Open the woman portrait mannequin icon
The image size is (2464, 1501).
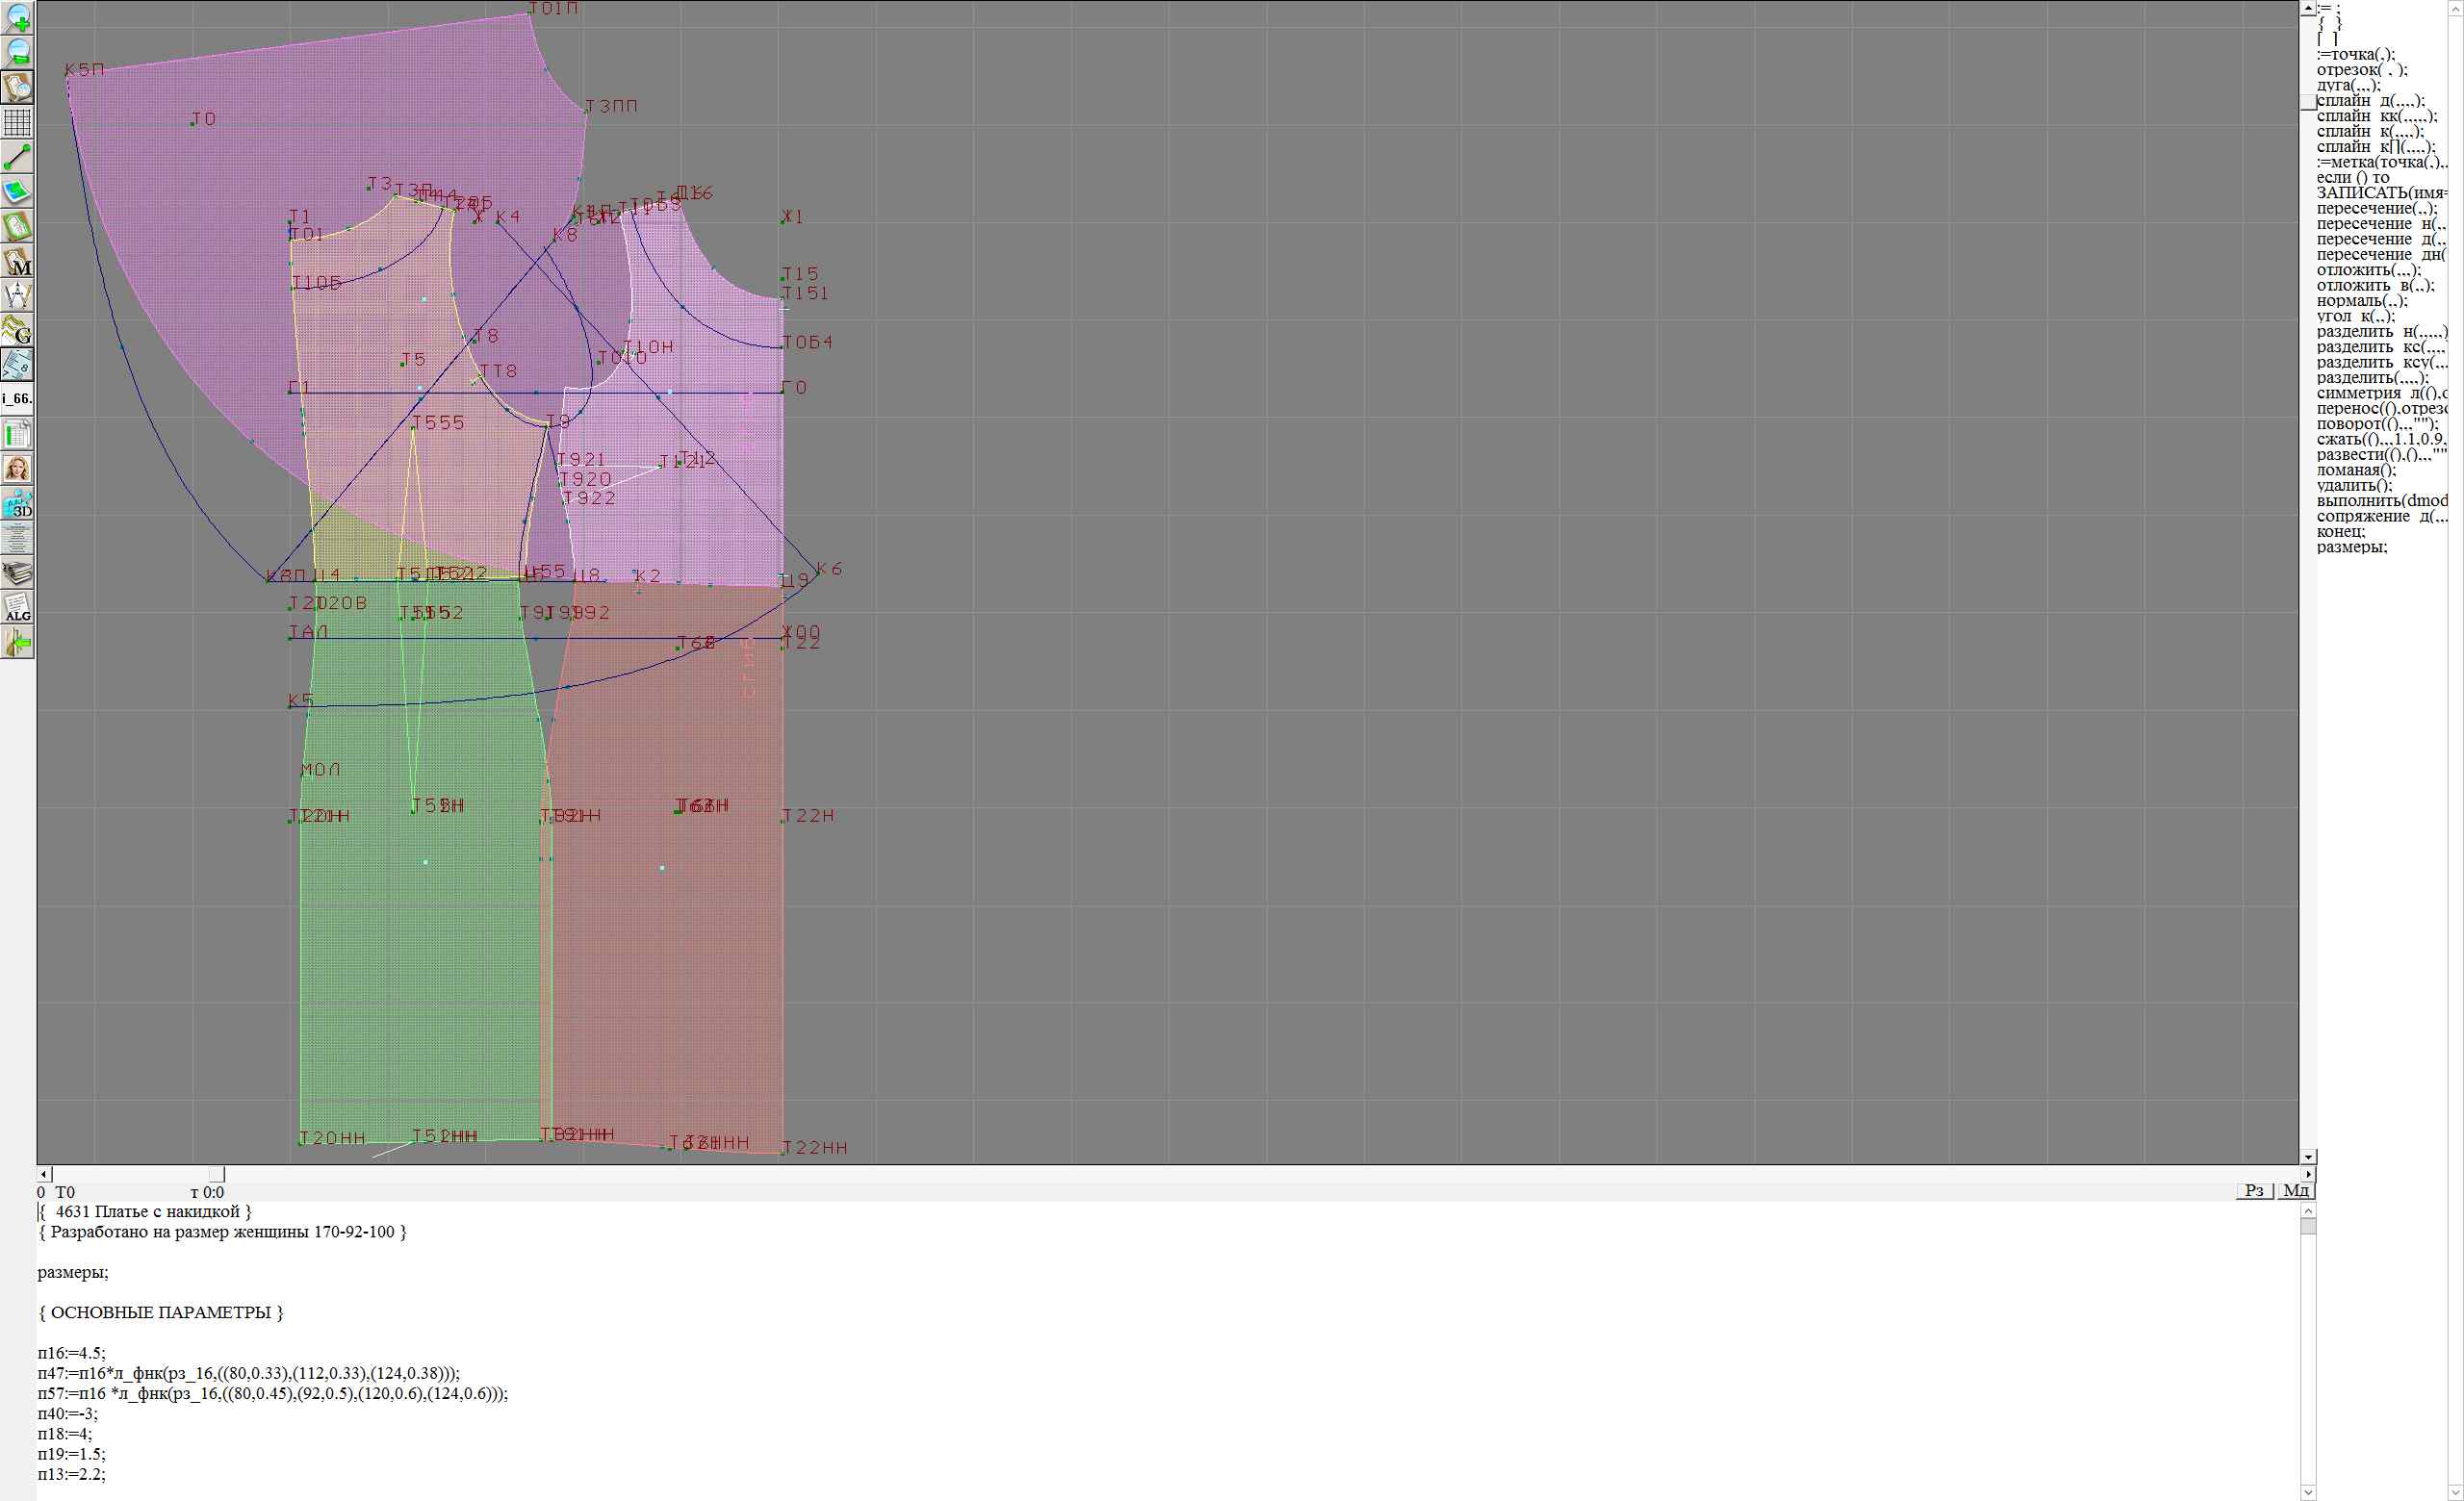[18, 469]
